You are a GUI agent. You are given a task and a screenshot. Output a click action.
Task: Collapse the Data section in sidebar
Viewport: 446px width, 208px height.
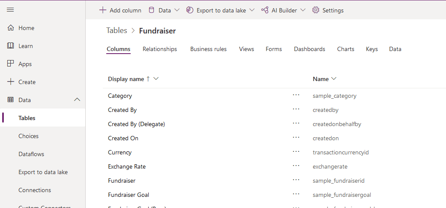[x=77, y=100]
